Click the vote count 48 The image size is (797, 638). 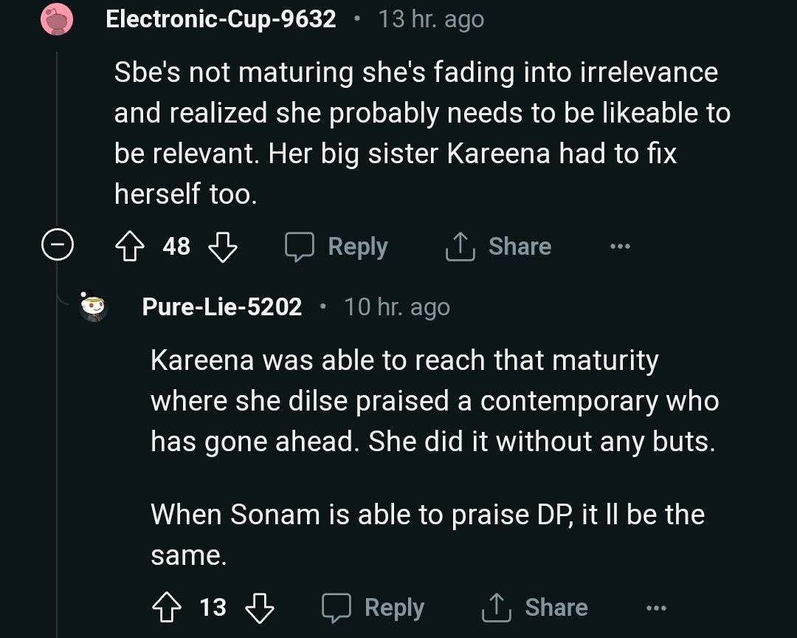[x=176, y=247]
